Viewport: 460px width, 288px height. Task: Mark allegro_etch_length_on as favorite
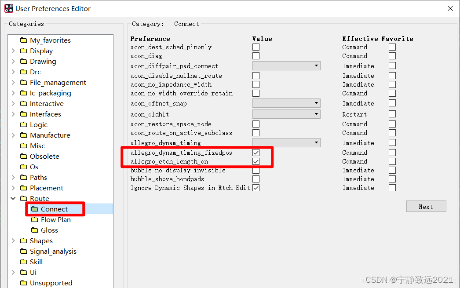point(392,161)
